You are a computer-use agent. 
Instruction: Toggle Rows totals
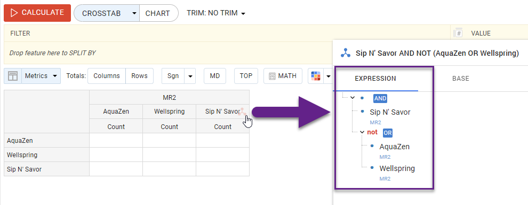[139, 76]
